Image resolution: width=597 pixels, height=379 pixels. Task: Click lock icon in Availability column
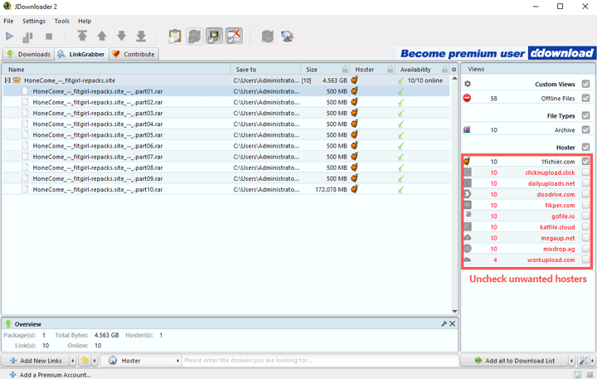(x=444, y=69)
